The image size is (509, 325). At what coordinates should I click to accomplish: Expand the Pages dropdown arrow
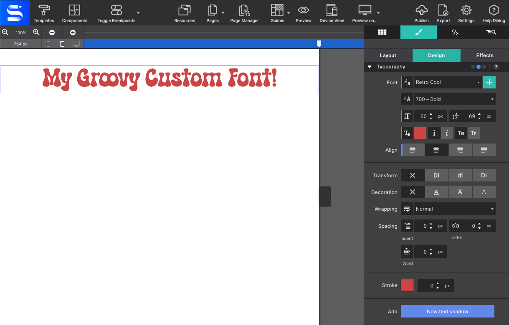[223, 13]
